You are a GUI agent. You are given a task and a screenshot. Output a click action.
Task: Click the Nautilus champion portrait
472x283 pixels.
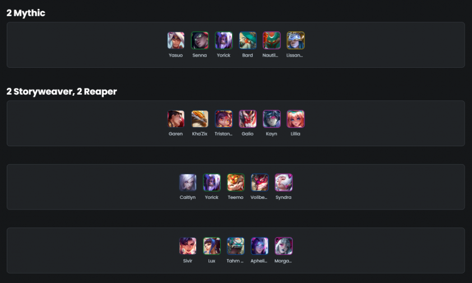271,40
